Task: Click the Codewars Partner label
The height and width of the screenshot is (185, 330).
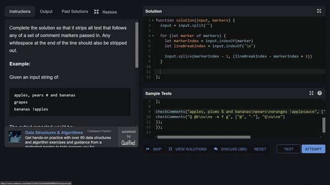Action: (x=99, y=131)
